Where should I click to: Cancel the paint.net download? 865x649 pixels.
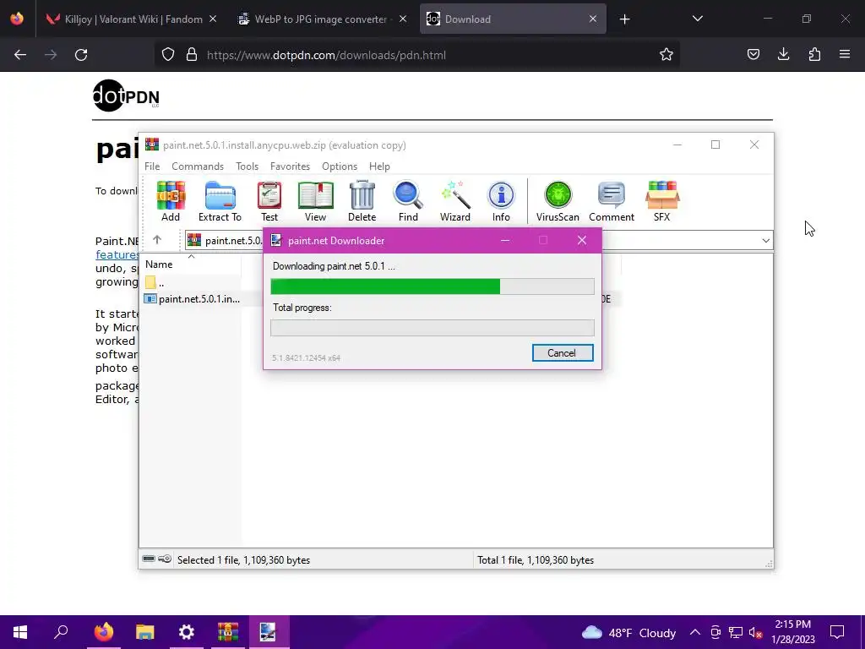click(x=562, y=353)
